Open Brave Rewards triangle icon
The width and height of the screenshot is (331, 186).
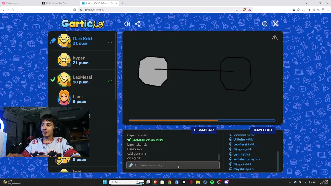point(250,10)
